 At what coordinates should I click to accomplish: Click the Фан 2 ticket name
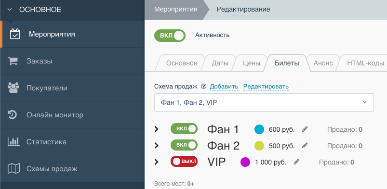point(223,146)
